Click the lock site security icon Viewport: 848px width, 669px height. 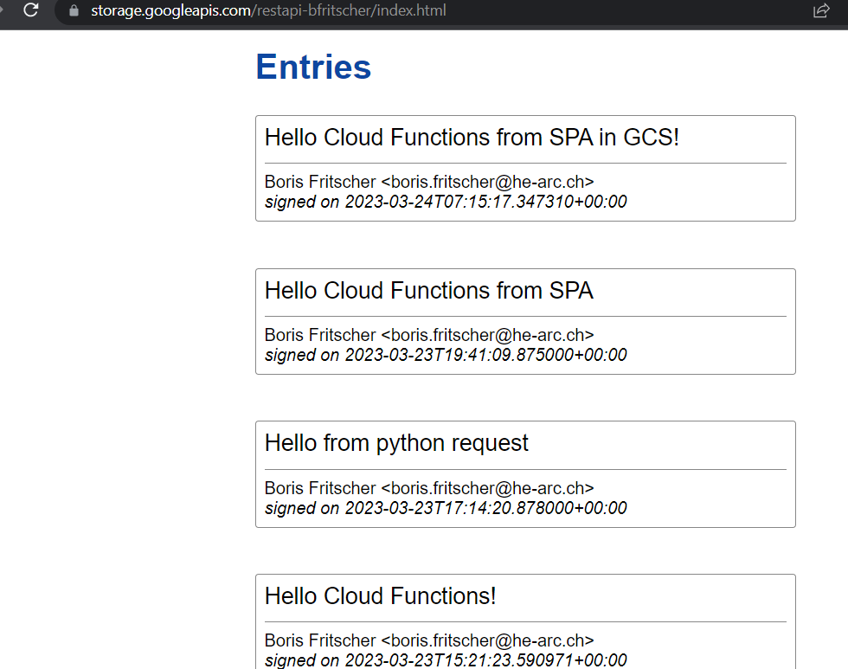tap(74, 11)
